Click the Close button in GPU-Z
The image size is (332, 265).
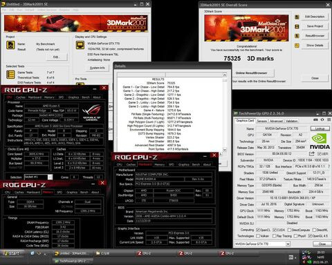coord(322,244)
